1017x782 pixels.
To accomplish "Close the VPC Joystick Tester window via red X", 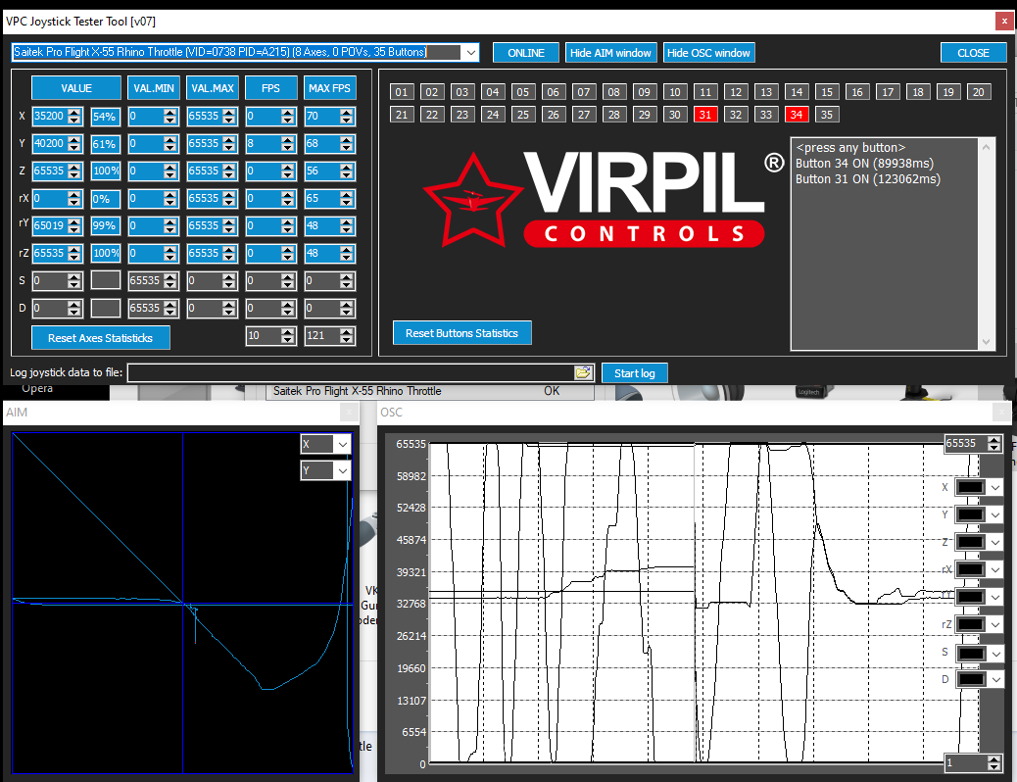I will click(1004, 22).
